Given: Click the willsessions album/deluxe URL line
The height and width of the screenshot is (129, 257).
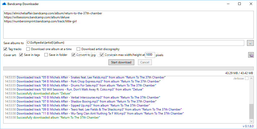Looking at the screenshot, I should click(x=37, y=17).
